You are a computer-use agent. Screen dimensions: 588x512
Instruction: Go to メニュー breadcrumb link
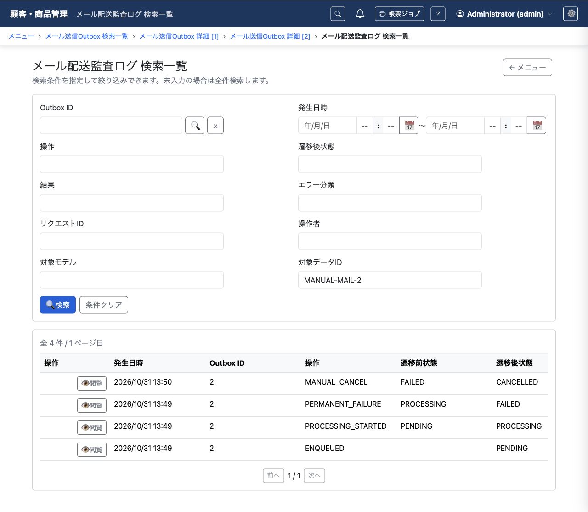click(21, 36)
